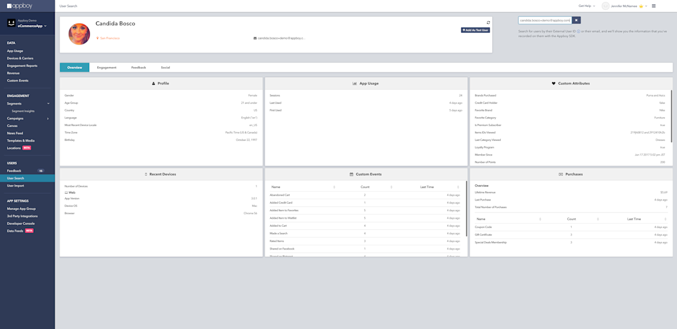Click the San Francisco location link

click(110, 38)
